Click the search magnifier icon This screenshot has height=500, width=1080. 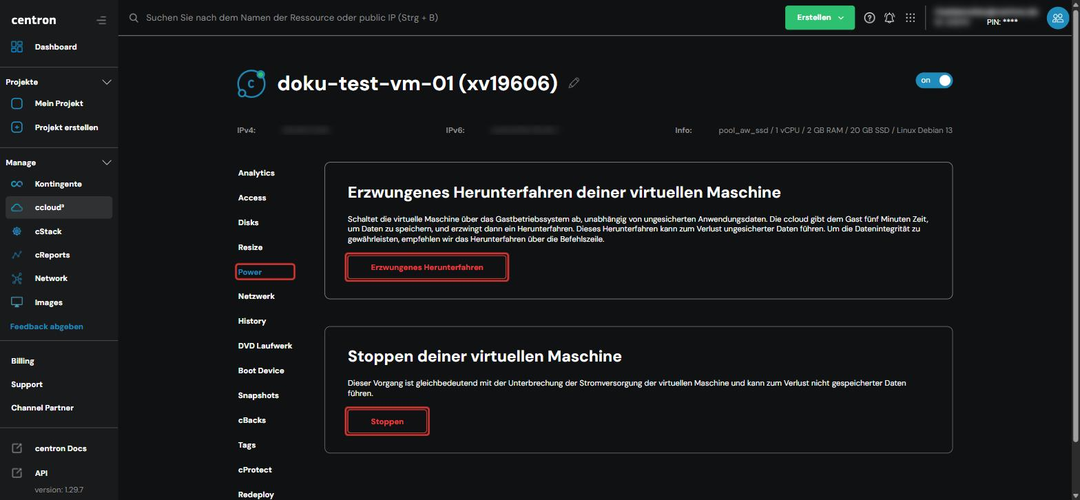click(134, 18)
